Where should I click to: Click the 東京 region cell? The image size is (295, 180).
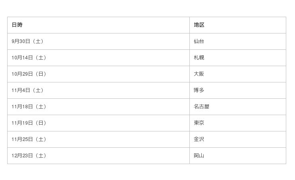tap(199, 123)
